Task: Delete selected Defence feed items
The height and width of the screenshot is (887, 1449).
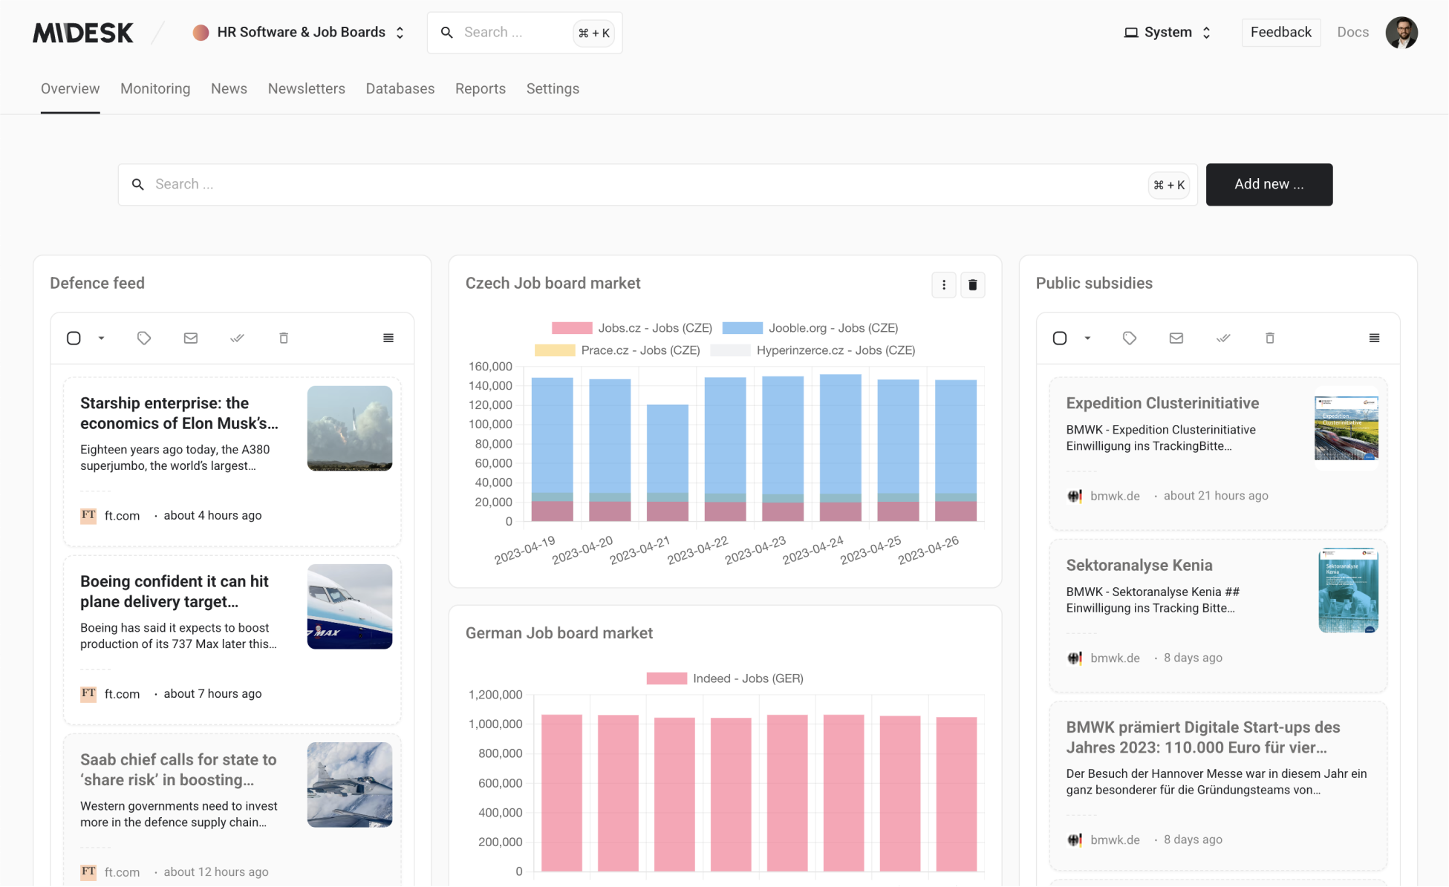Action: pyautogui.click(x=283, y=338)
